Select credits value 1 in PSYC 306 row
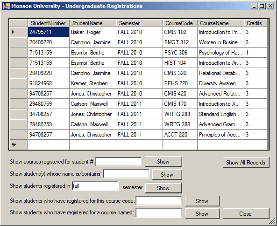Viewport: 277px width, 226px height. (256, 53)
